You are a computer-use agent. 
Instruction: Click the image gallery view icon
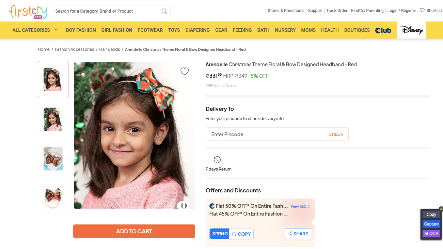click(x=184, y=206)
